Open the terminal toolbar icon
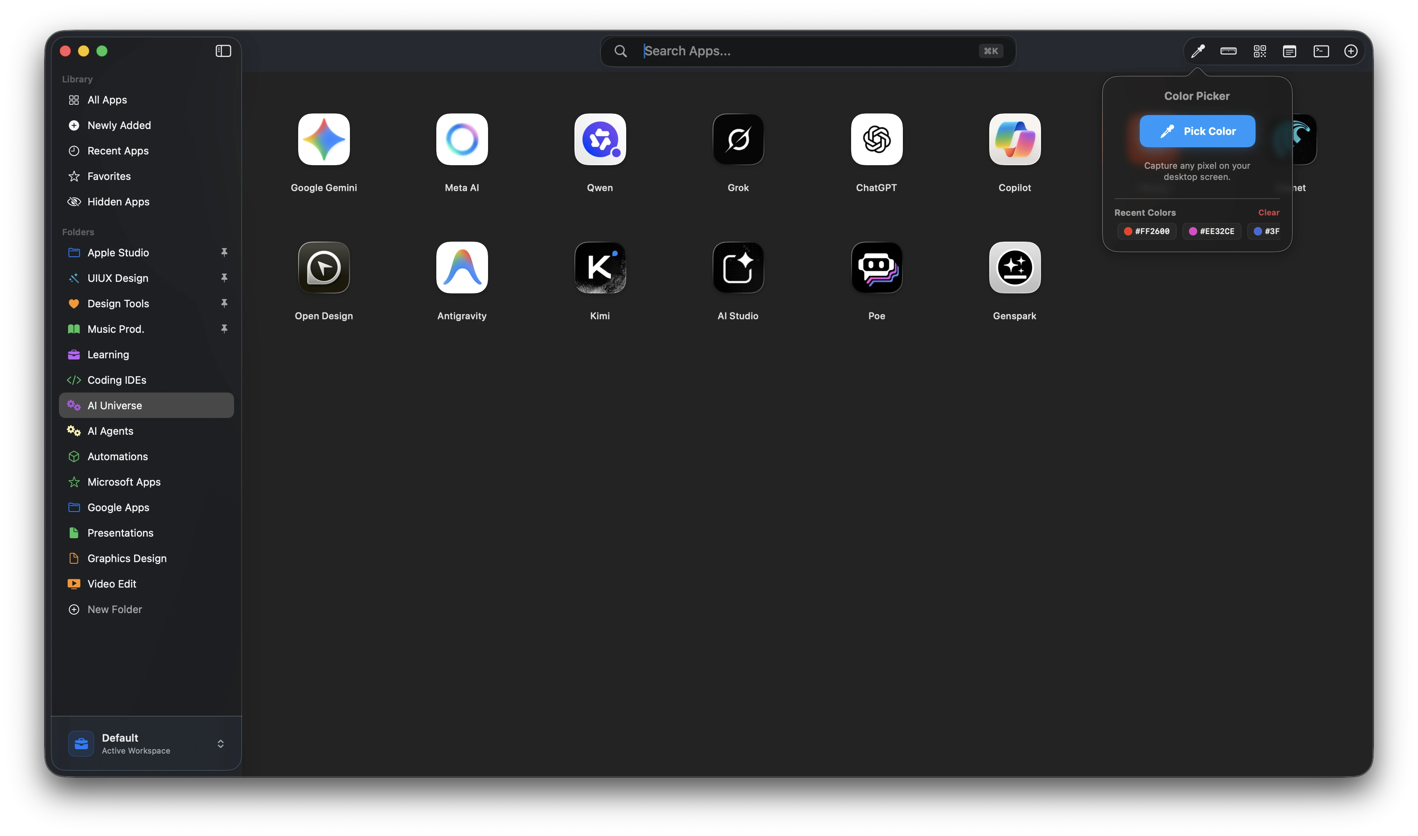 (x=1320, y=51)
